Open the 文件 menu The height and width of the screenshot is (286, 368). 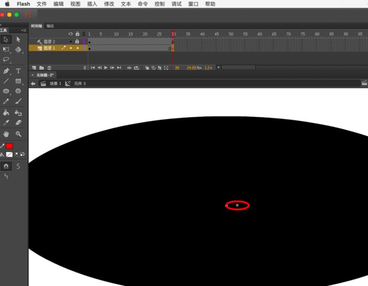pyautogui.click(x=41, y=4)
